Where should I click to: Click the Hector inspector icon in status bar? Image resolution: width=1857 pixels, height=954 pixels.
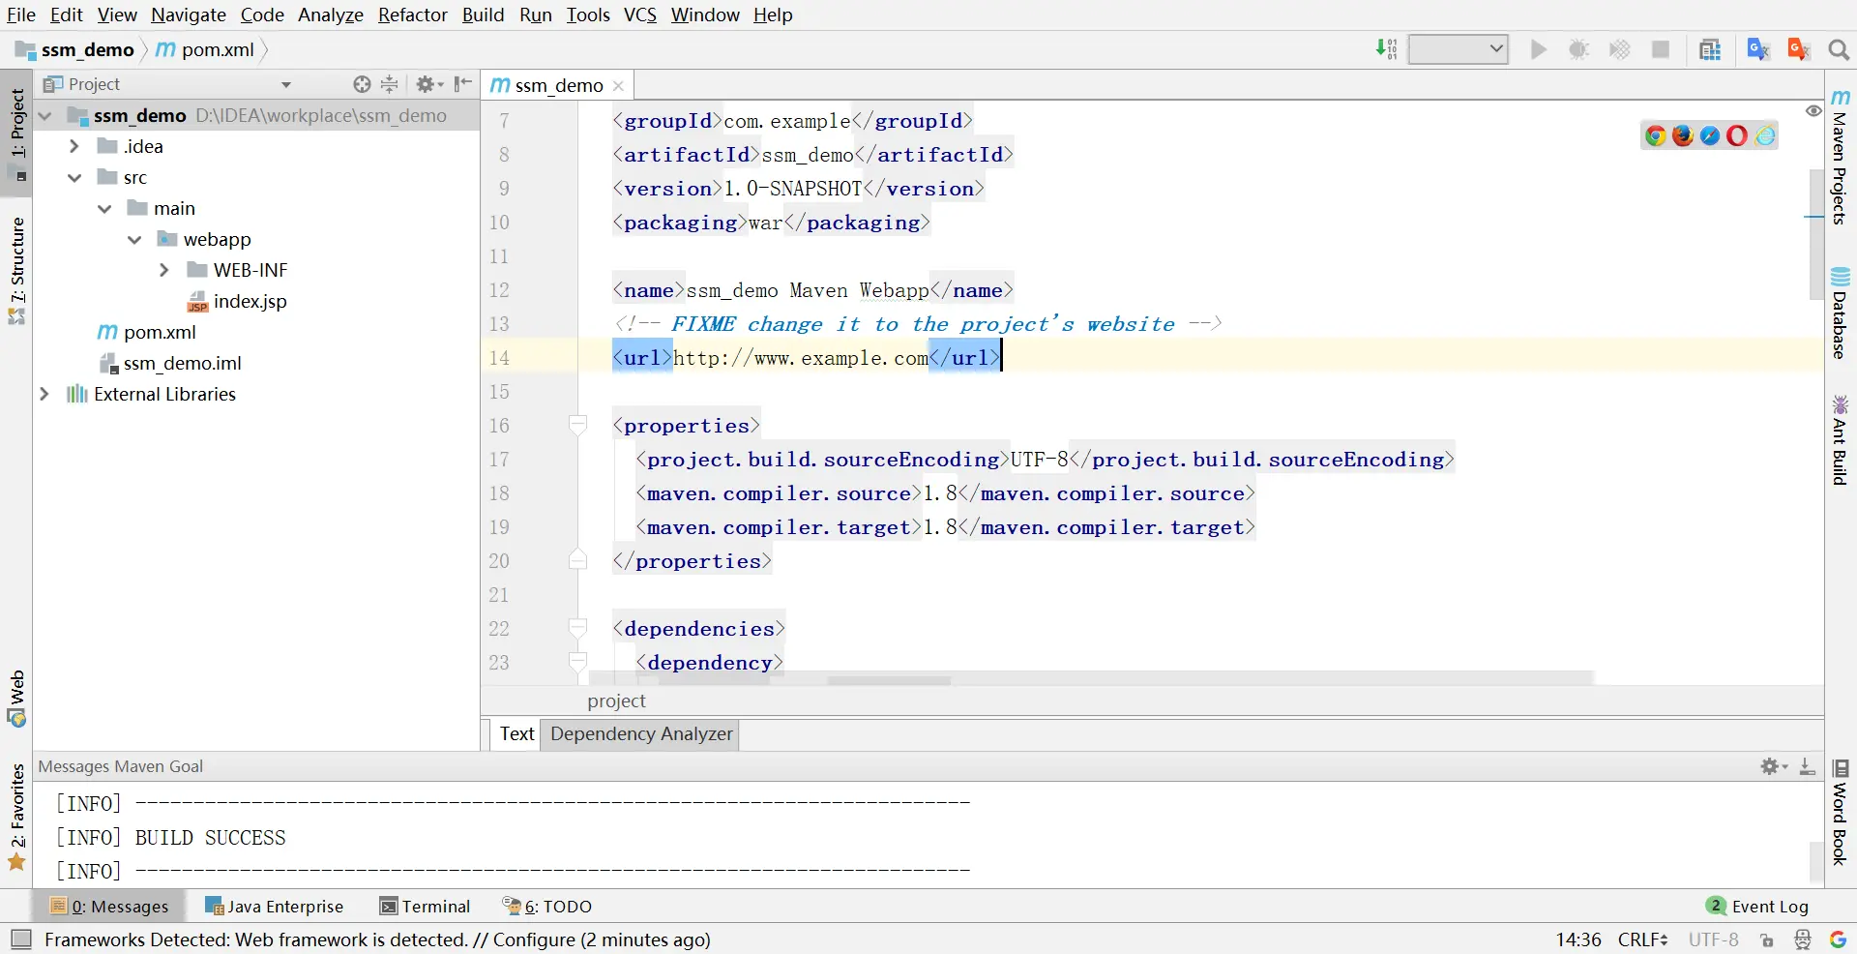pos(1803,939)
